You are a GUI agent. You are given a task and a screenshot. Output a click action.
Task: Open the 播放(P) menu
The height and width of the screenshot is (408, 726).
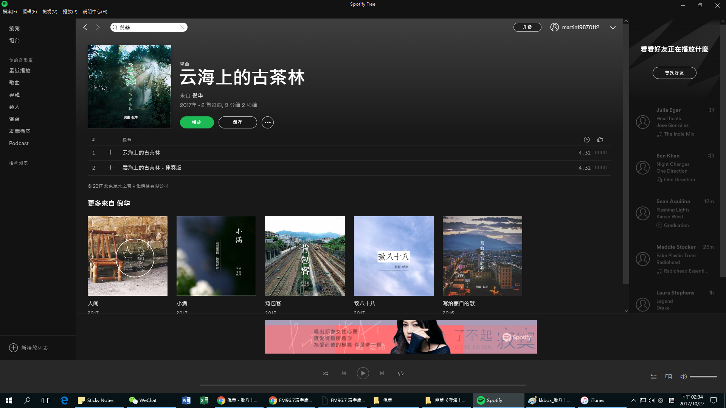70,12
